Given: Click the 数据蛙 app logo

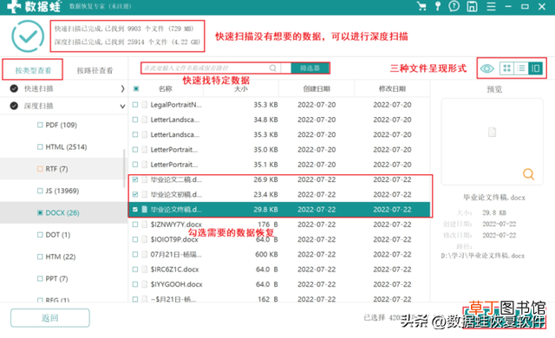Looking at the screenshot, I should point(35,6).
